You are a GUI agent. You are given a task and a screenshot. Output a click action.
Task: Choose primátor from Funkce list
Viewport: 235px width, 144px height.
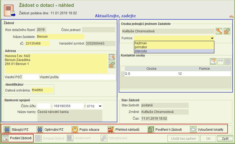(x=174, y=47)
